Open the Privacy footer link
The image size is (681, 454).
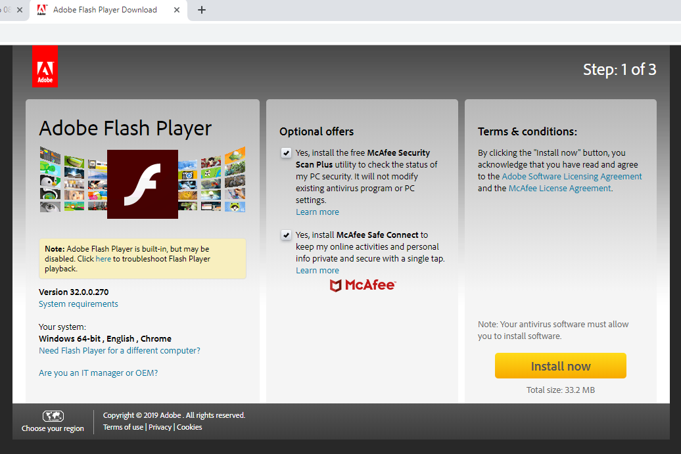(160, 427)
